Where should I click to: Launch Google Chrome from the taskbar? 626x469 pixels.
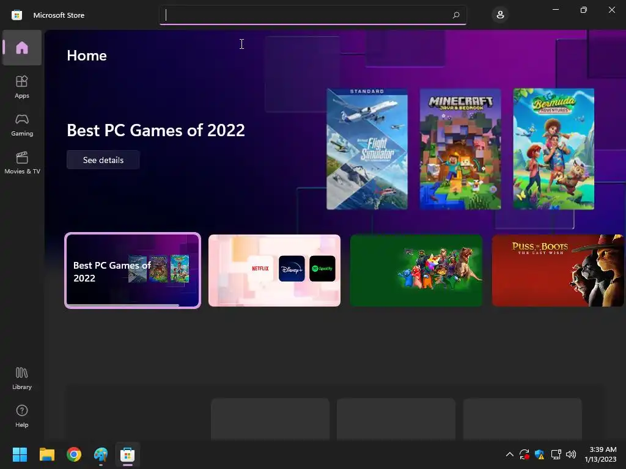pyautogui.click(x=74, y=454)
